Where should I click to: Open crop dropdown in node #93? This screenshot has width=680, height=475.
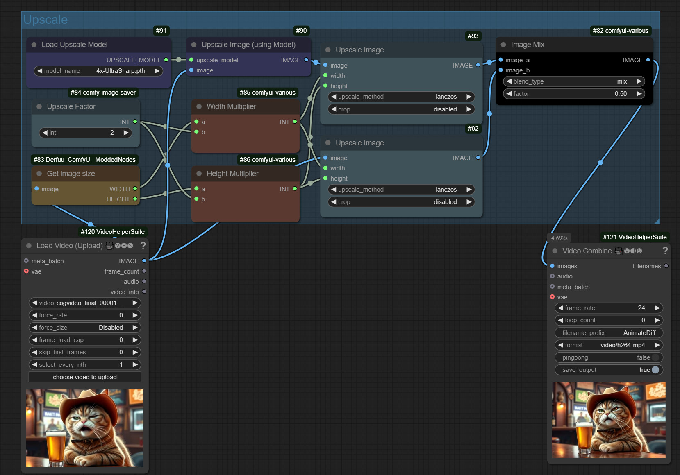click(x=401, y=109)
